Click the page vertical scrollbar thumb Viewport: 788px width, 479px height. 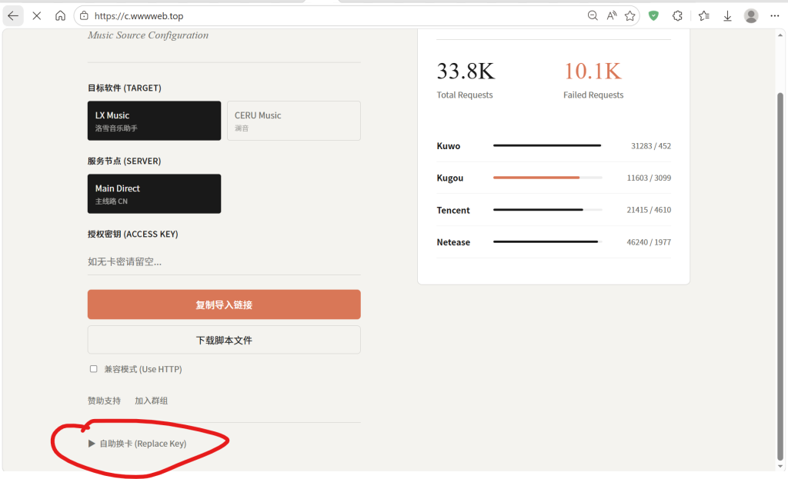click(x=780, y=276)
